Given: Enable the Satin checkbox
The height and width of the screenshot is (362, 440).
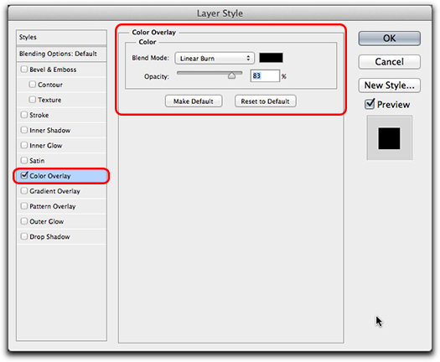Looking at the screenshot, I should click(24, 160).
